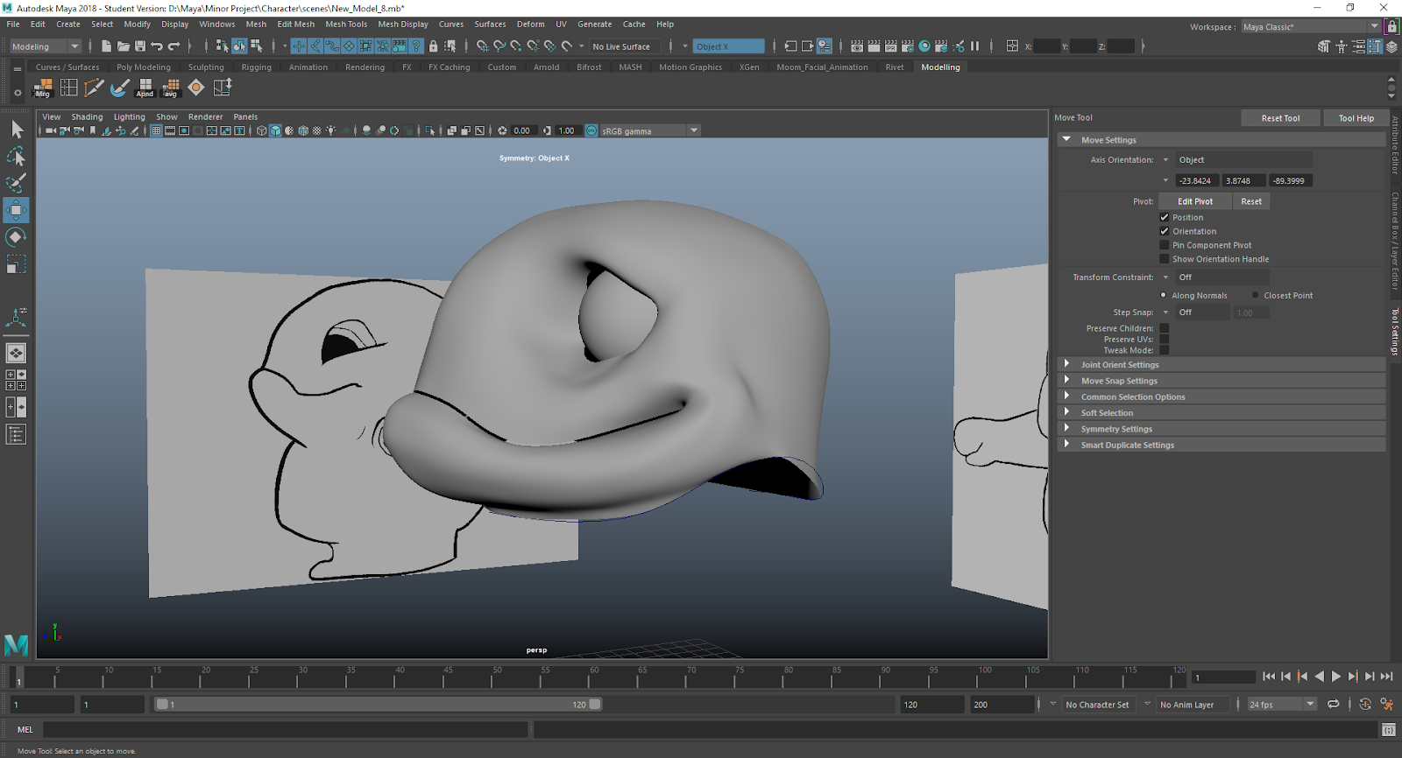The width and height of the screenshot is (1402, 758).
Task: Click the Open Scene folder icon
Action: coord(124,46)
